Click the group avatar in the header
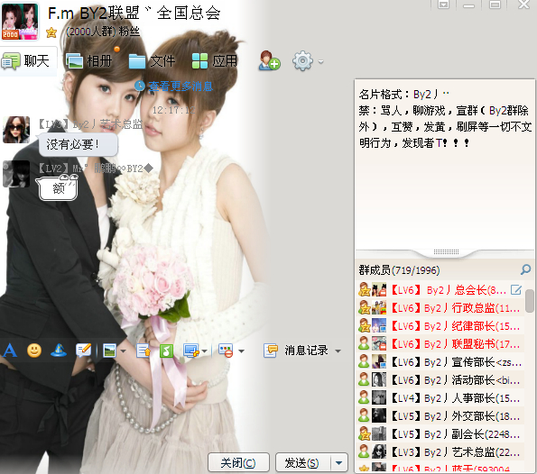 coord(20,22)
